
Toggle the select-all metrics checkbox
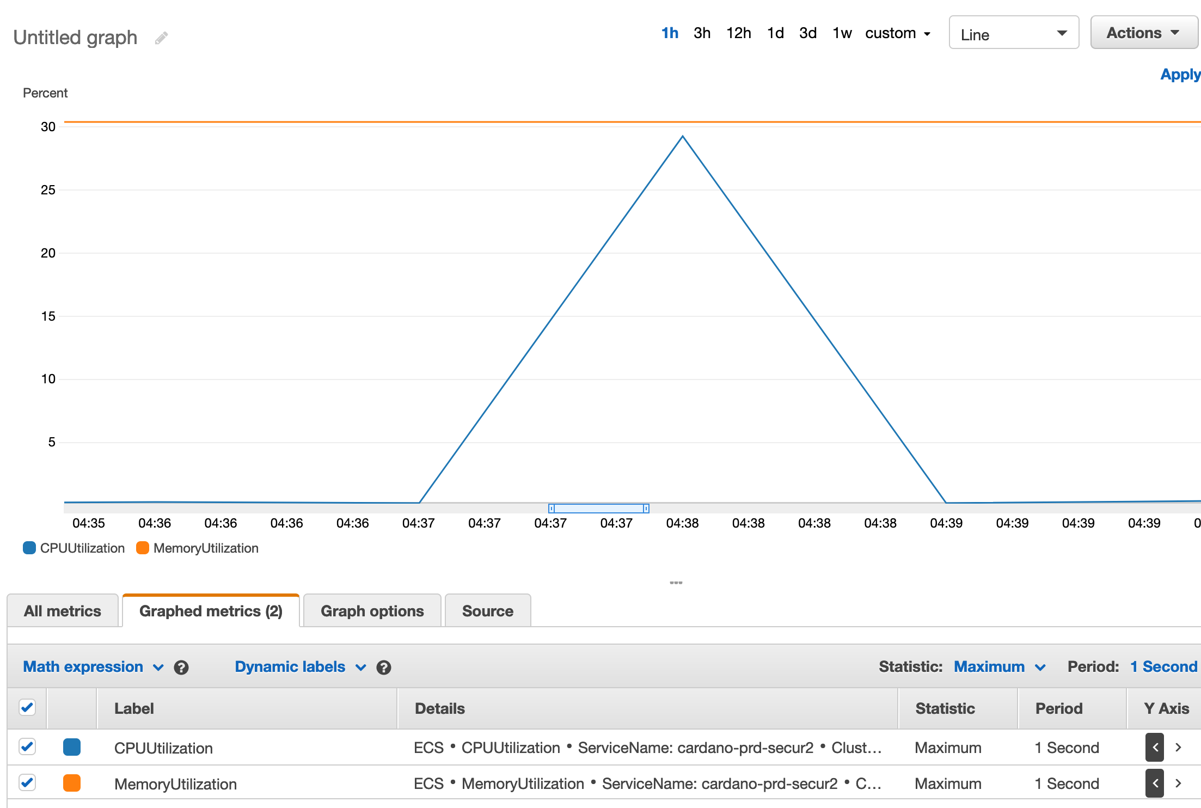(27, 707)
